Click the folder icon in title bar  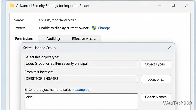point(12,5)
